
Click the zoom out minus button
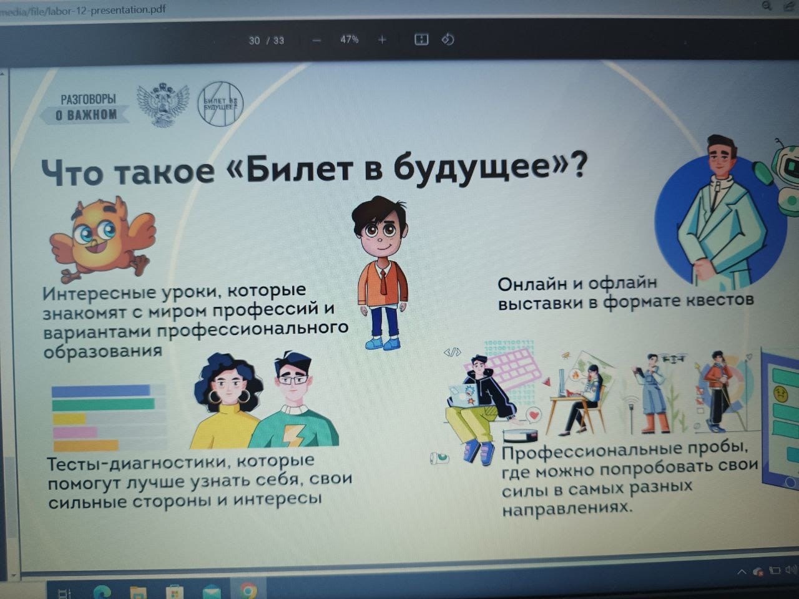tap(316, 40)
